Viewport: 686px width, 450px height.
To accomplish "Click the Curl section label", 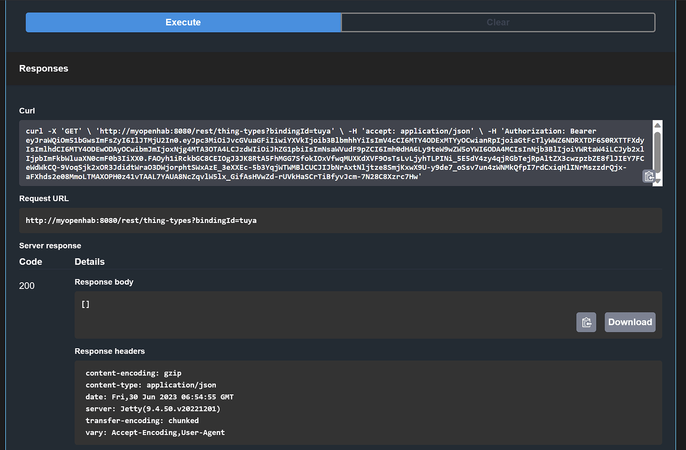I will [x=27, y=111].
